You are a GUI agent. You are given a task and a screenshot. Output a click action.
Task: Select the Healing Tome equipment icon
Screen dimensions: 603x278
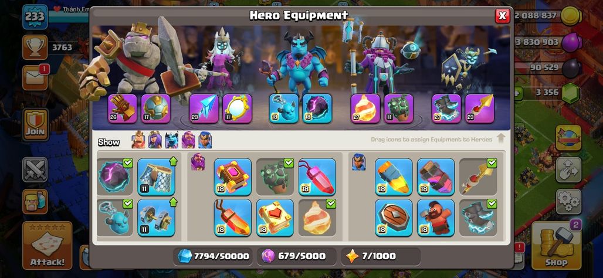pyautogui.click(x=275, y=218)
